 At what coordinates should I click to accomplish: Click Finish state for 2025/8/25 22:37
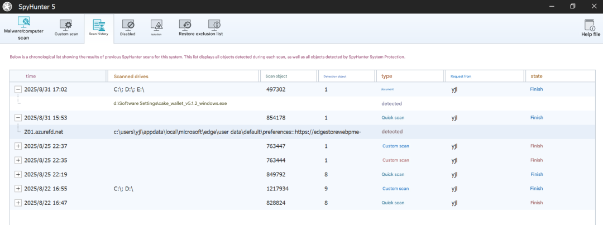tap(537, 146)
